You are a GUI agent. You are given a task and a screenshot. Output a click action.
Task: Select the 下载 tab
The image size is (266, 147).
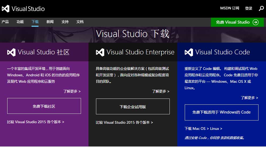35,22
